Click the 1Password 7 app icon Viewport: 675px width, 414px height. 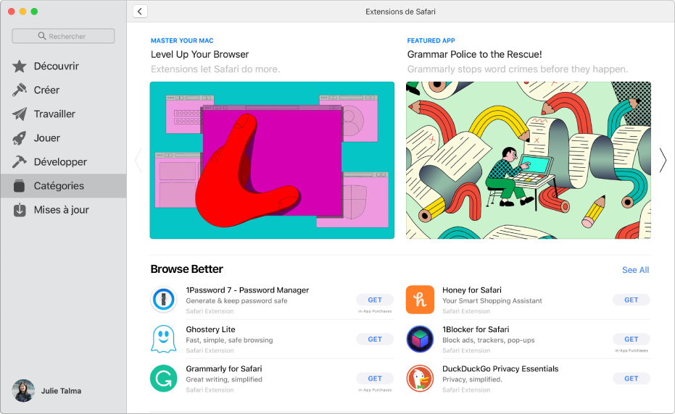click(164, 300)
